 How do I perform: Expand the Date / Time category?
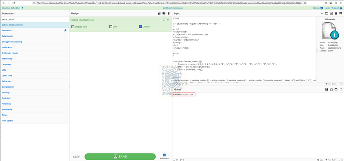tap(34, 76)
